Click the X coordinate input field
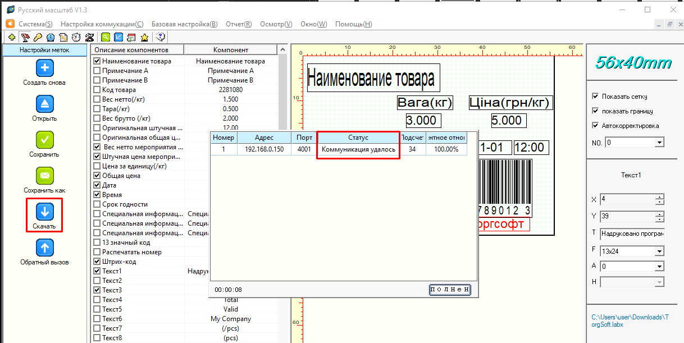The image size is (684, 343). (x=627, y=199)
